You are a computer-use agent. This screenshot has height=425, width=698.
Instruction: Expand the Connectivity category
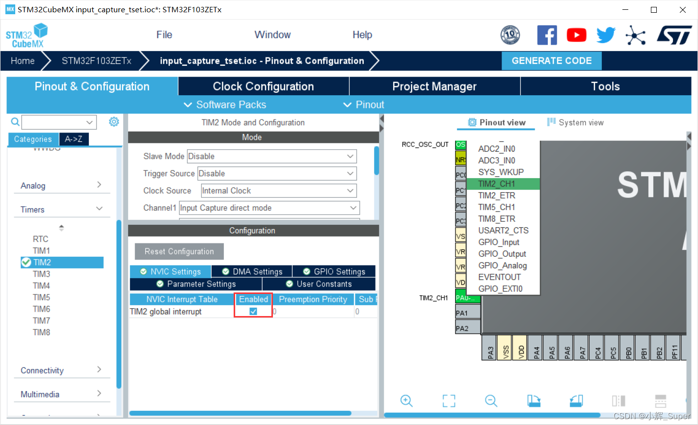tap(61, 371)
